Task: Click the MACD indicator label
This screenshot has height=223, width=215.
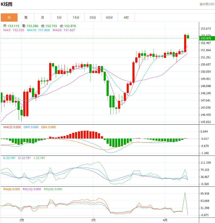Action: pos(12,127)
